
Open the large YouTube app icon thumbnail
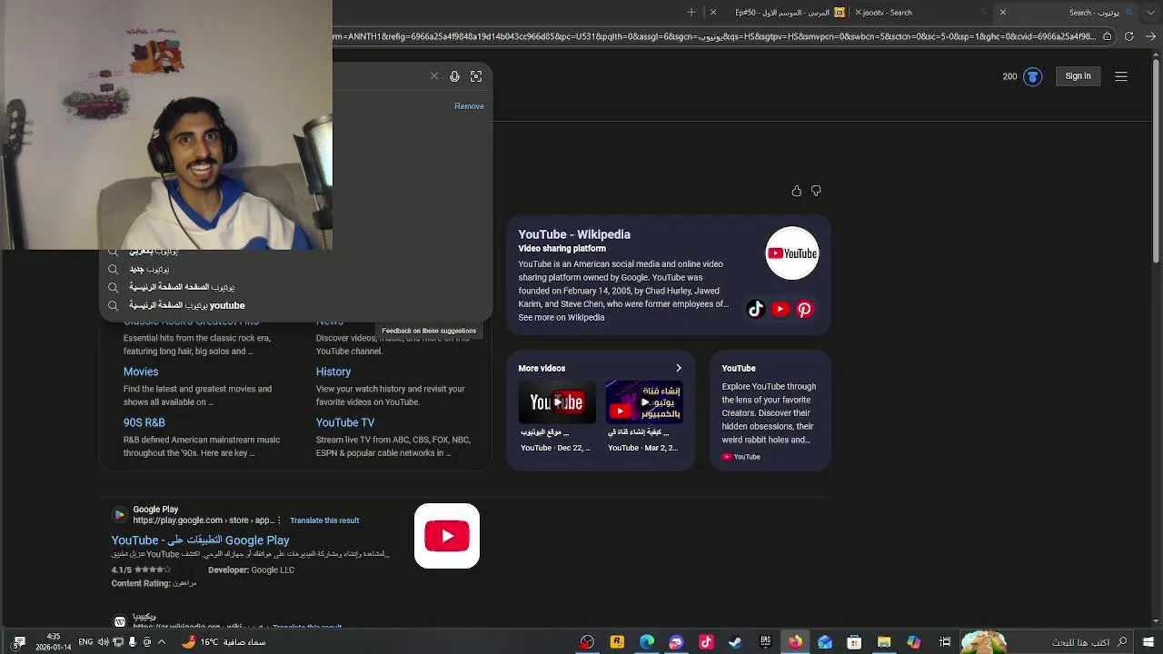tap(447, 536)
